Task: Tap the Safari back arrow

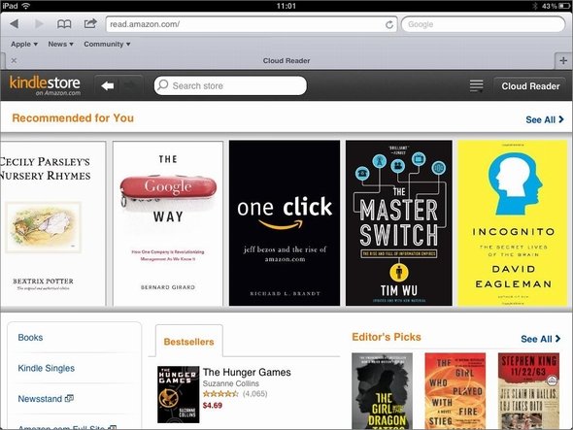Action: click(15, 24)
